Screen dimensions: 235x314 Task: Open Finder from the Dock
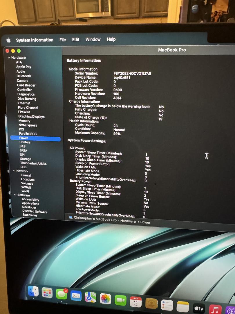(33, 291)
